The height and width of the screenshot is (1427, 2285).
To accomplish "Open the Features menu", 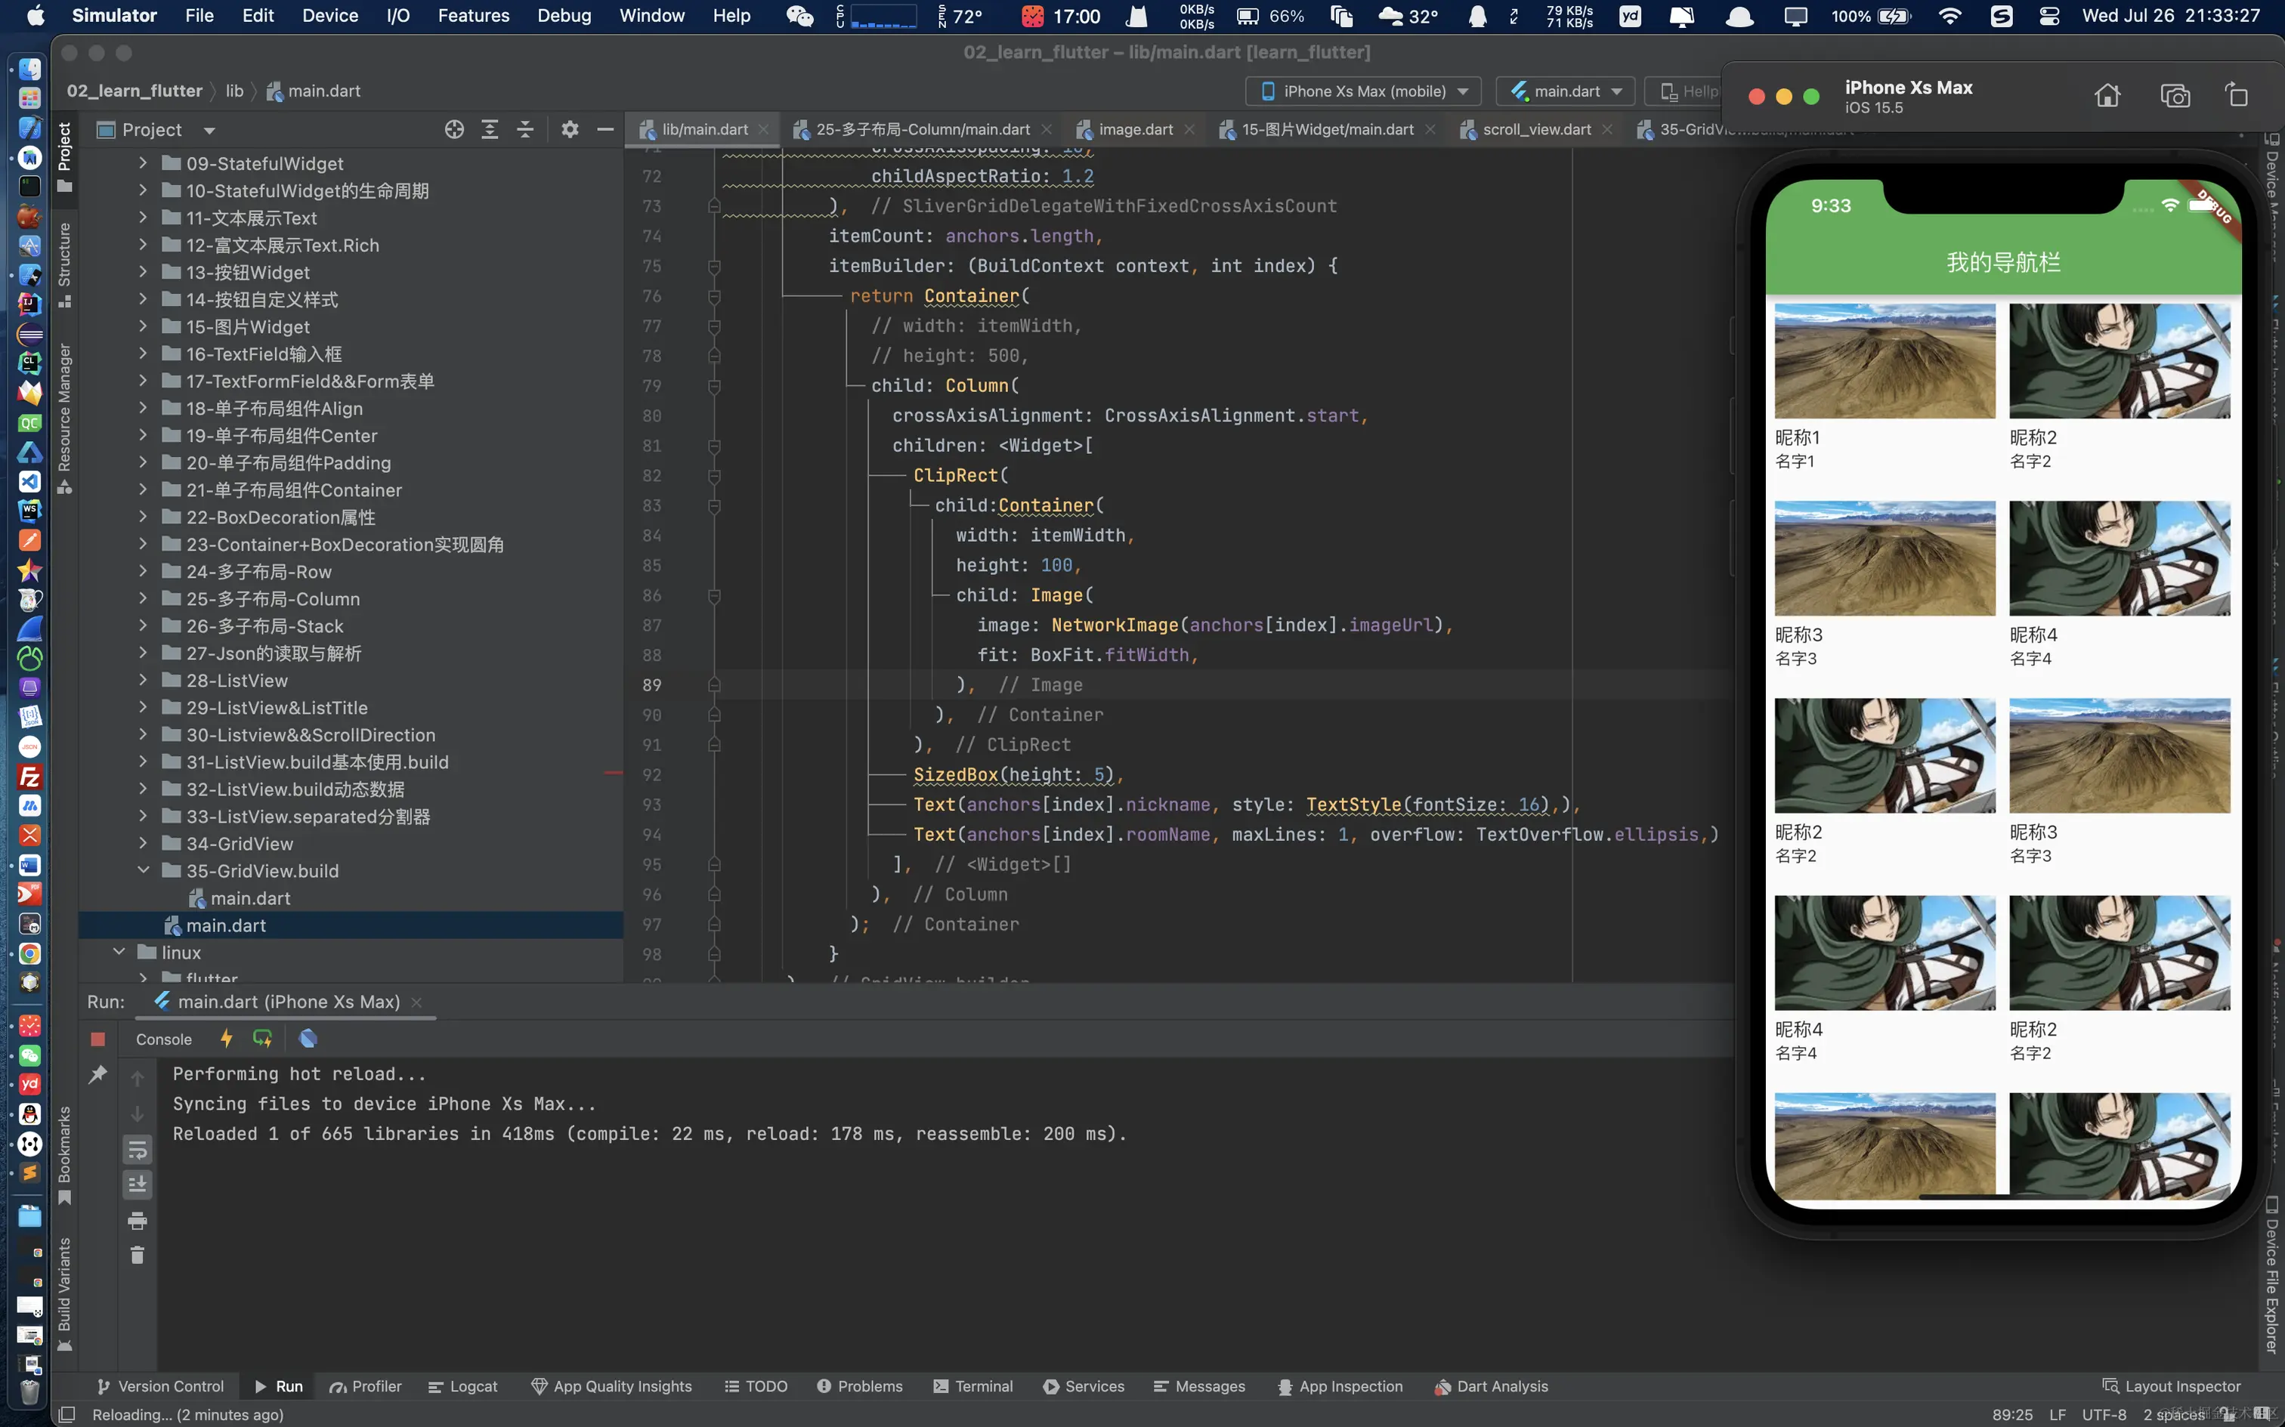I will (x=473, y=16).
